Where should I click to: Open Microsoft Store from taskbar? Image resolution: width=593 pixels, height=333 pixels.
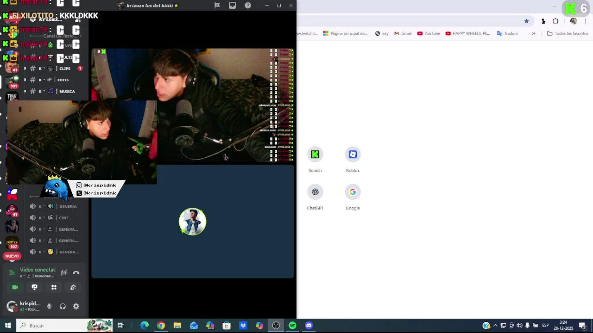(227, 326)
